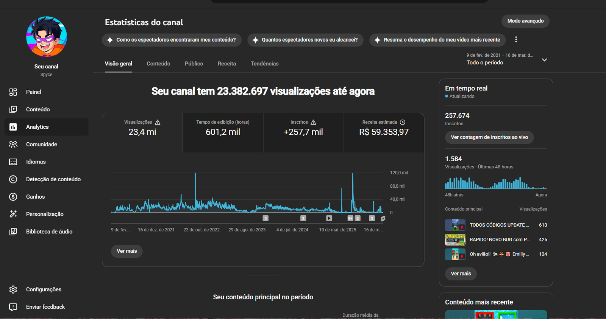Open Detecção de conteúdo copyright icon
This screenshot has width=606, height=319.
13,179
